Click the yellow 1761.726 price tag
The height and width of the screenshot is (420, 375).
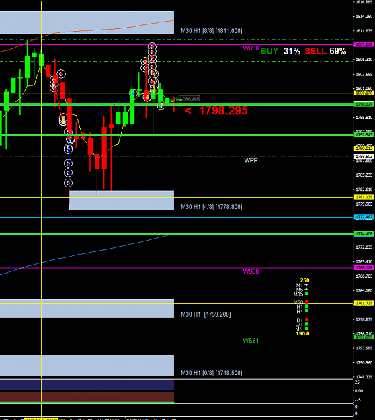point(364,304)
